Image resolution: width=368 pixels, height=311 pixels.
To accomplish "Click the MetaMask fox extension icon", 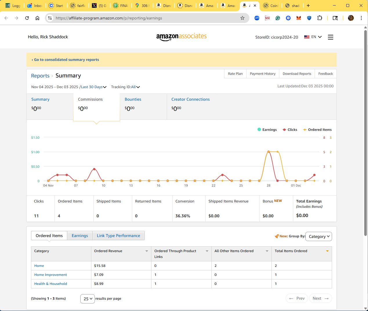I will point(298,18).
